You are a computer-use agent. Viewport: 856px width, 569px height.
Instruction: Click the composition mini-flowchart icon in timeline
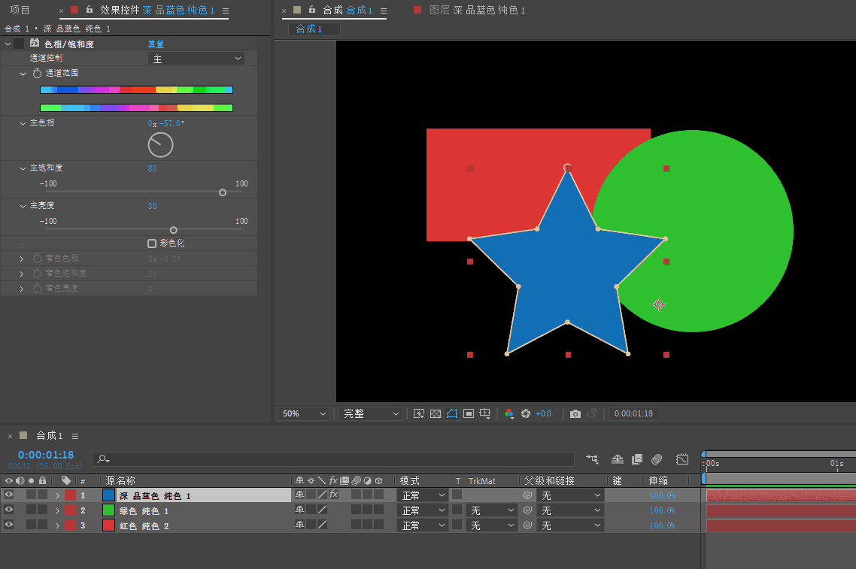pyautogui.click(x=592, y=459)
